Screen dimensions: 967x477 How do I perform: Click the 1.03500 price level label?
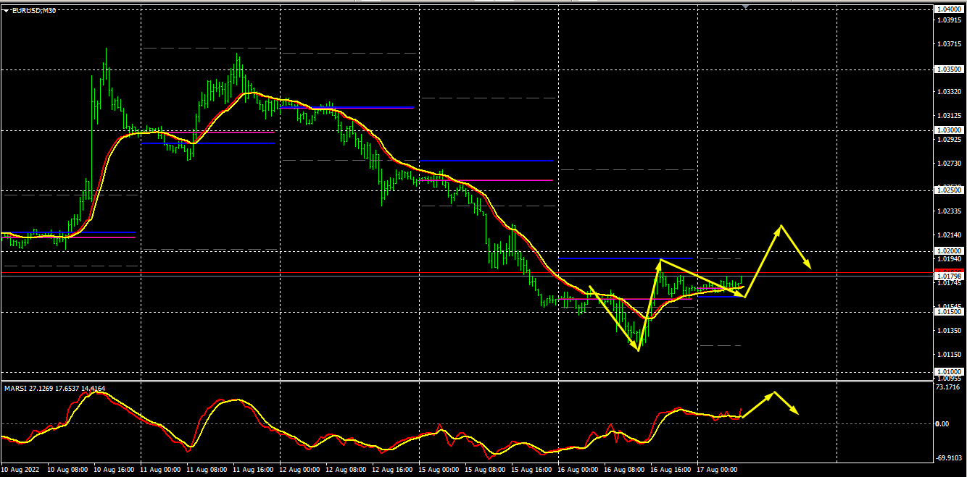pos(949,69)
